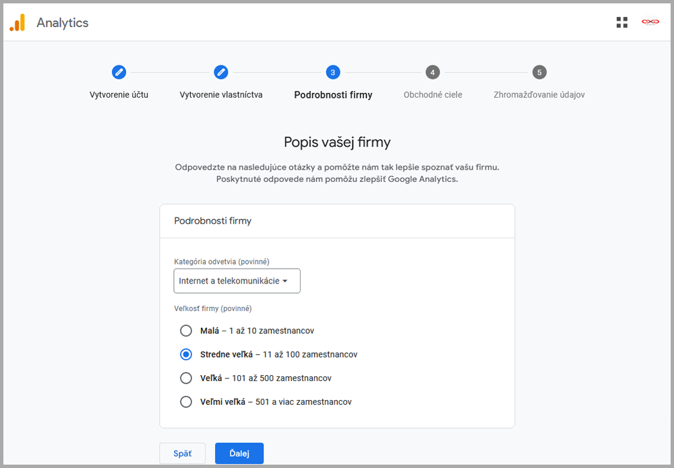Select the Veľmi veľká radio button
Image resolution: width=674 pixels, height=468 pixels.
tap(186, 402)
